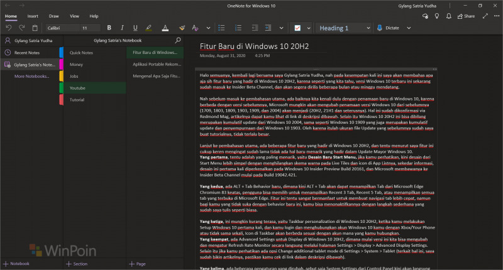Click the note container top handle

tap(316, 69)
